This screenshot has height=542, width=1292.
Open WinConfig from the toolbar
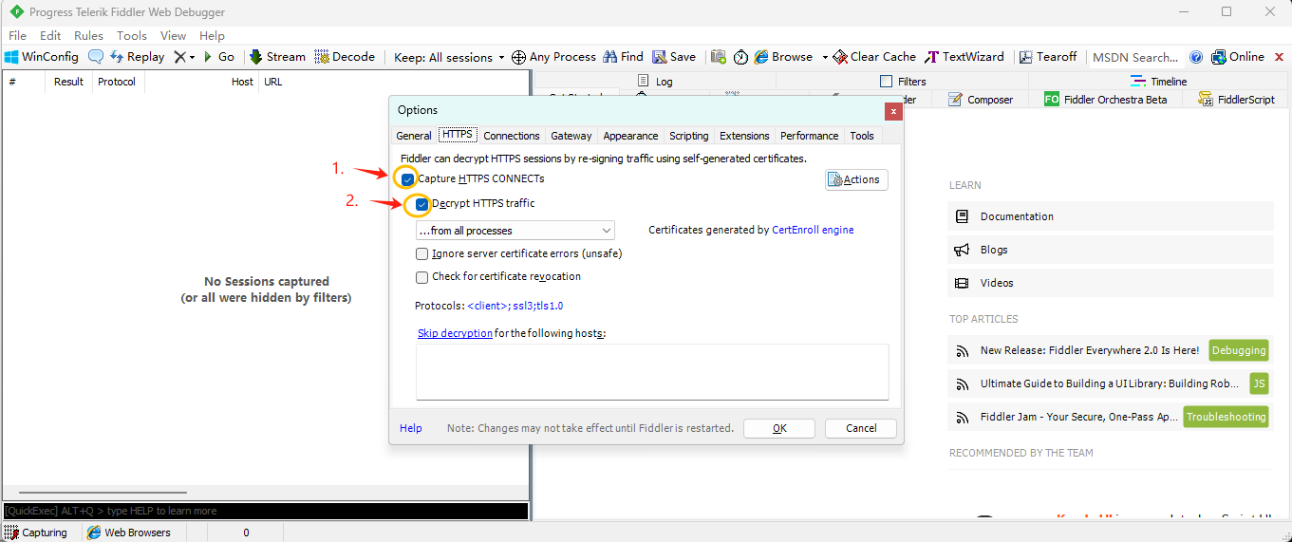pyautogui.click(x=42, y=57)
